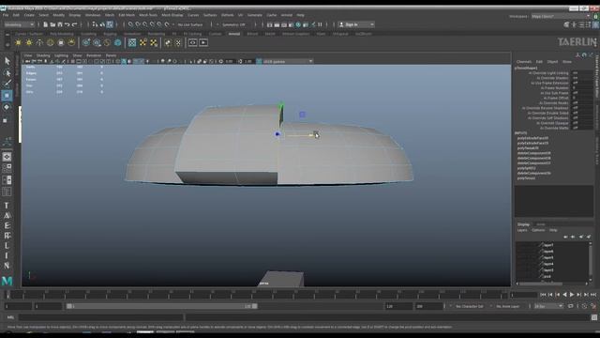The width and height of the screenshot is (600, 338).
Task: Toggle Channel Box display at top right
Action: point(595,24)
